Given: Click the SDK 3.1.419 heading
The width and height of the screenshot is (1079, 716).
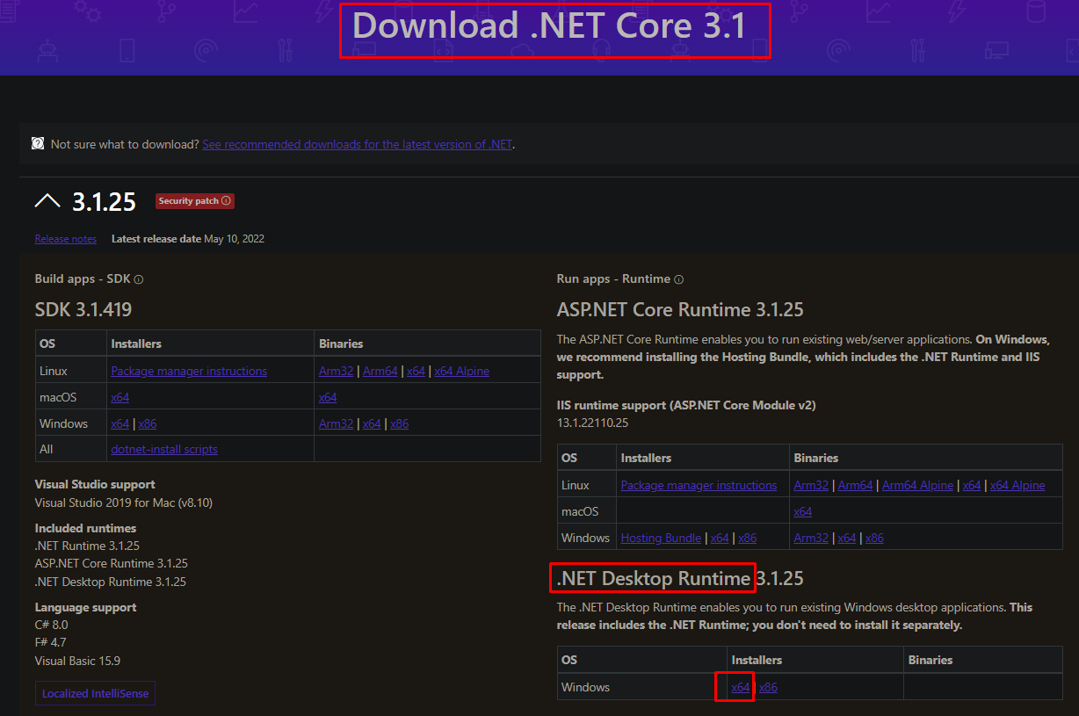Looking at the screenshot, I should pos(83,309).
